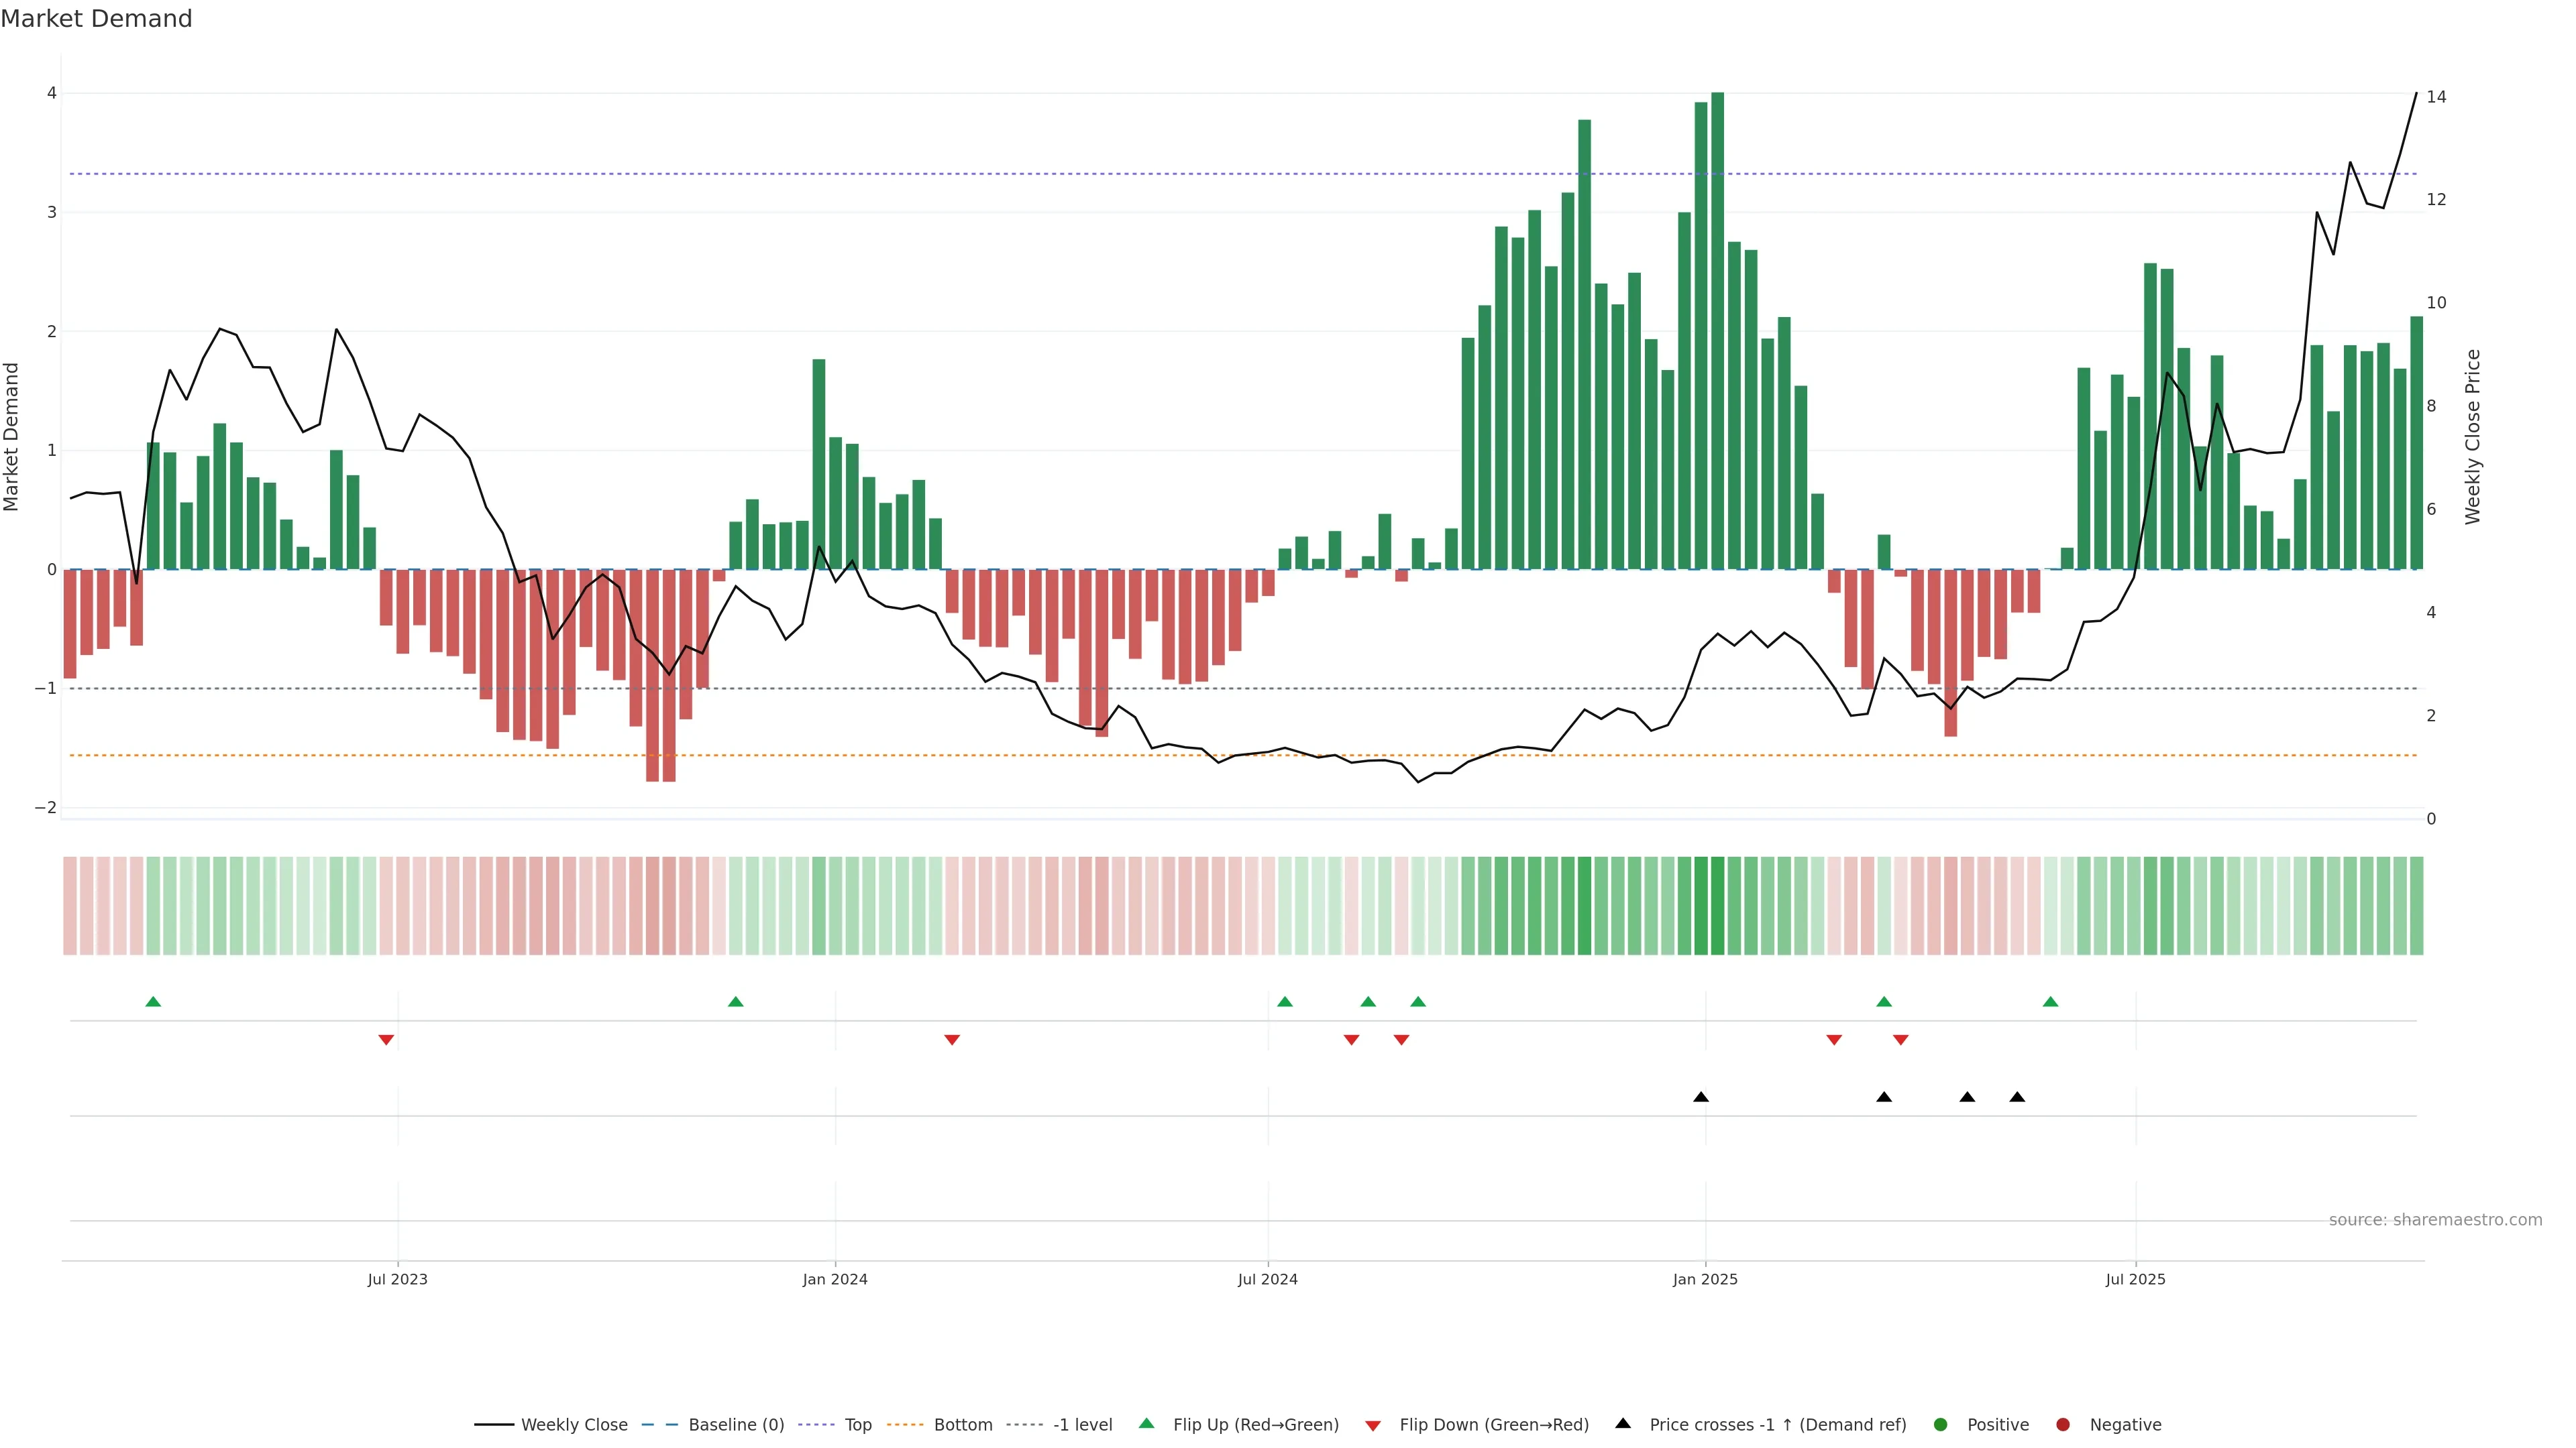Click the Market Demand chart title

pos(96,19)
